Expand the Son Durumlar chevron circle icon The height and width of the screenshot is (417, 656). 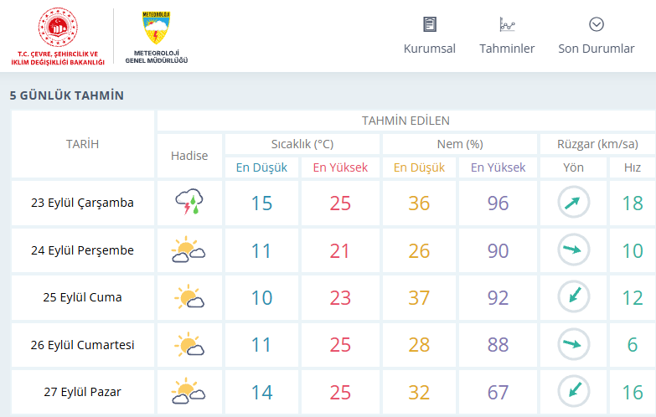[597, 24]
